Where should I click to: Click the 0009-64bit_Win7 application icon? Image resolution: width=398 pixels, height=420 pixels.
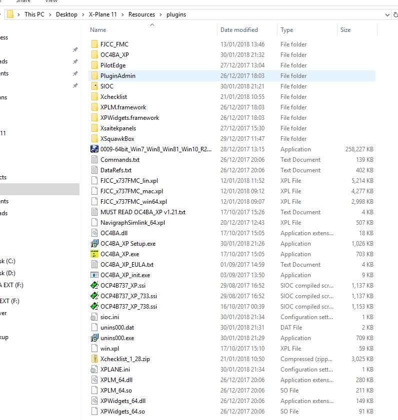[x=94, y=149]
